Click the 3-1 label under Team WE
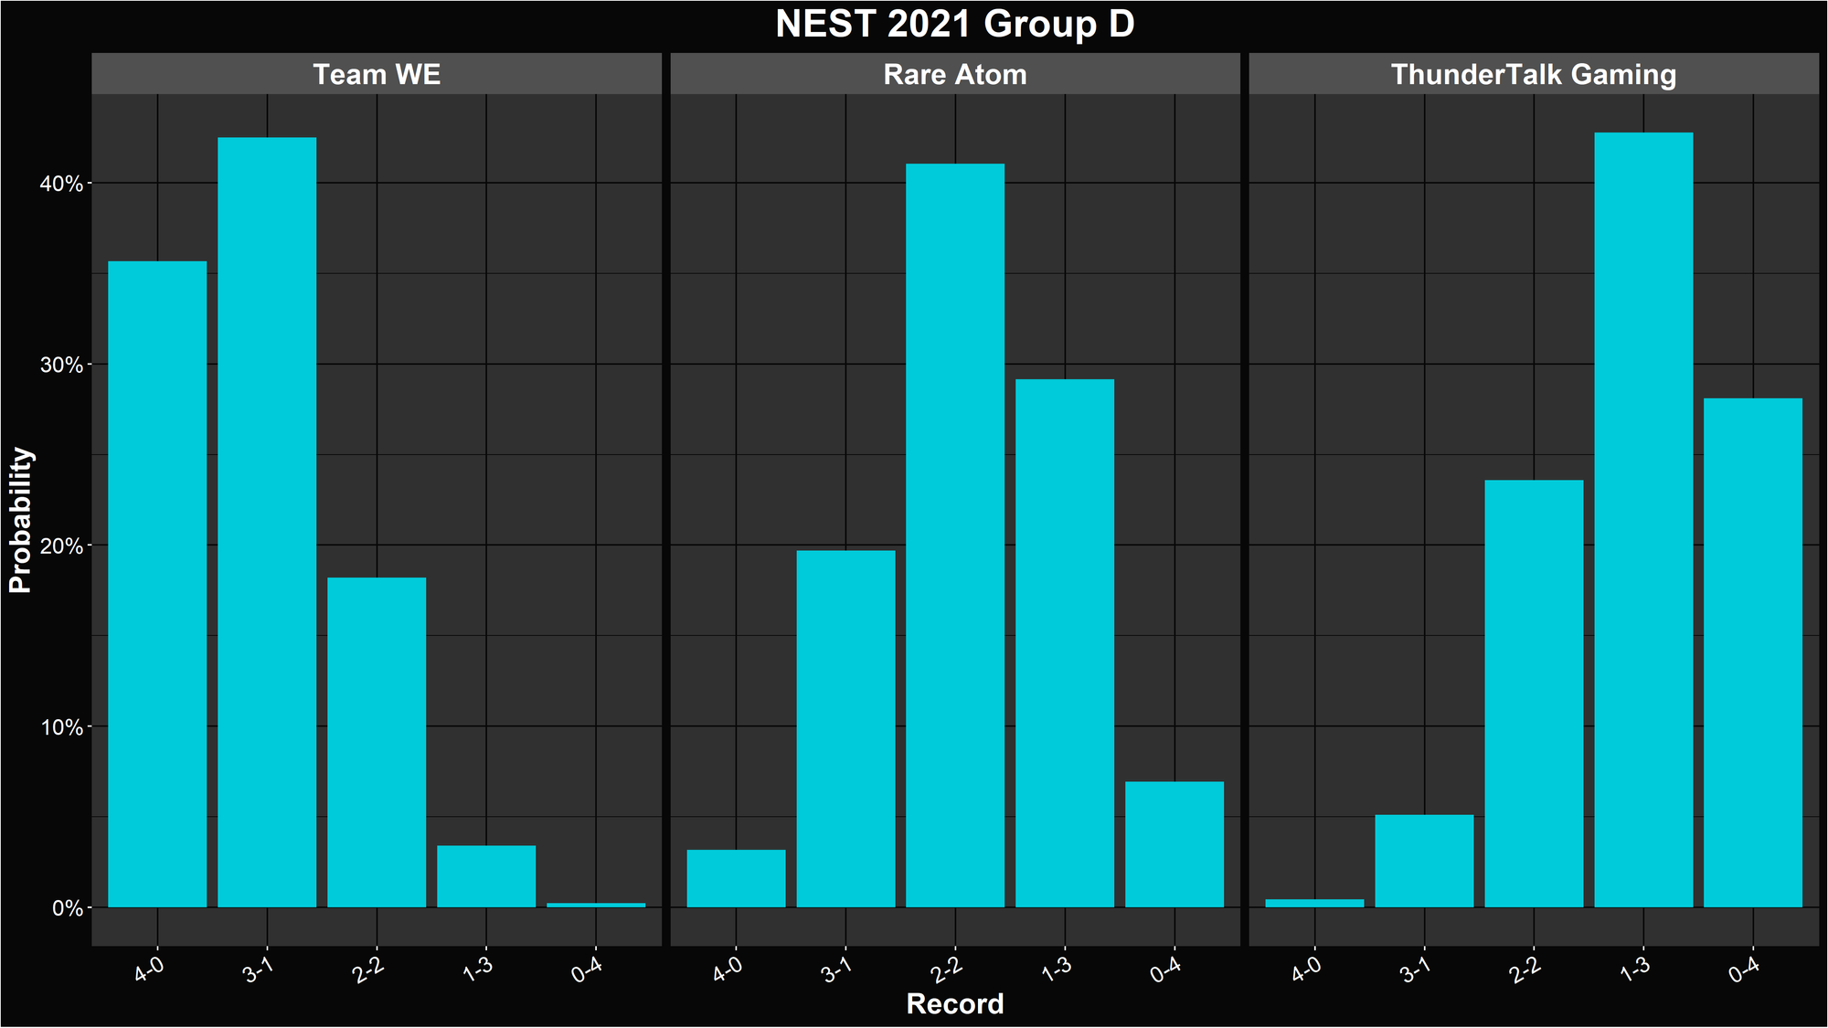 (x=260, y=970)
